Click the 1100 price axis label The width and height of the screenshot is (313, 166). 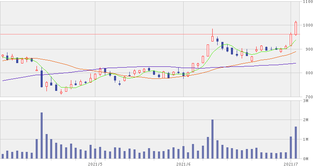click(307, 2)
